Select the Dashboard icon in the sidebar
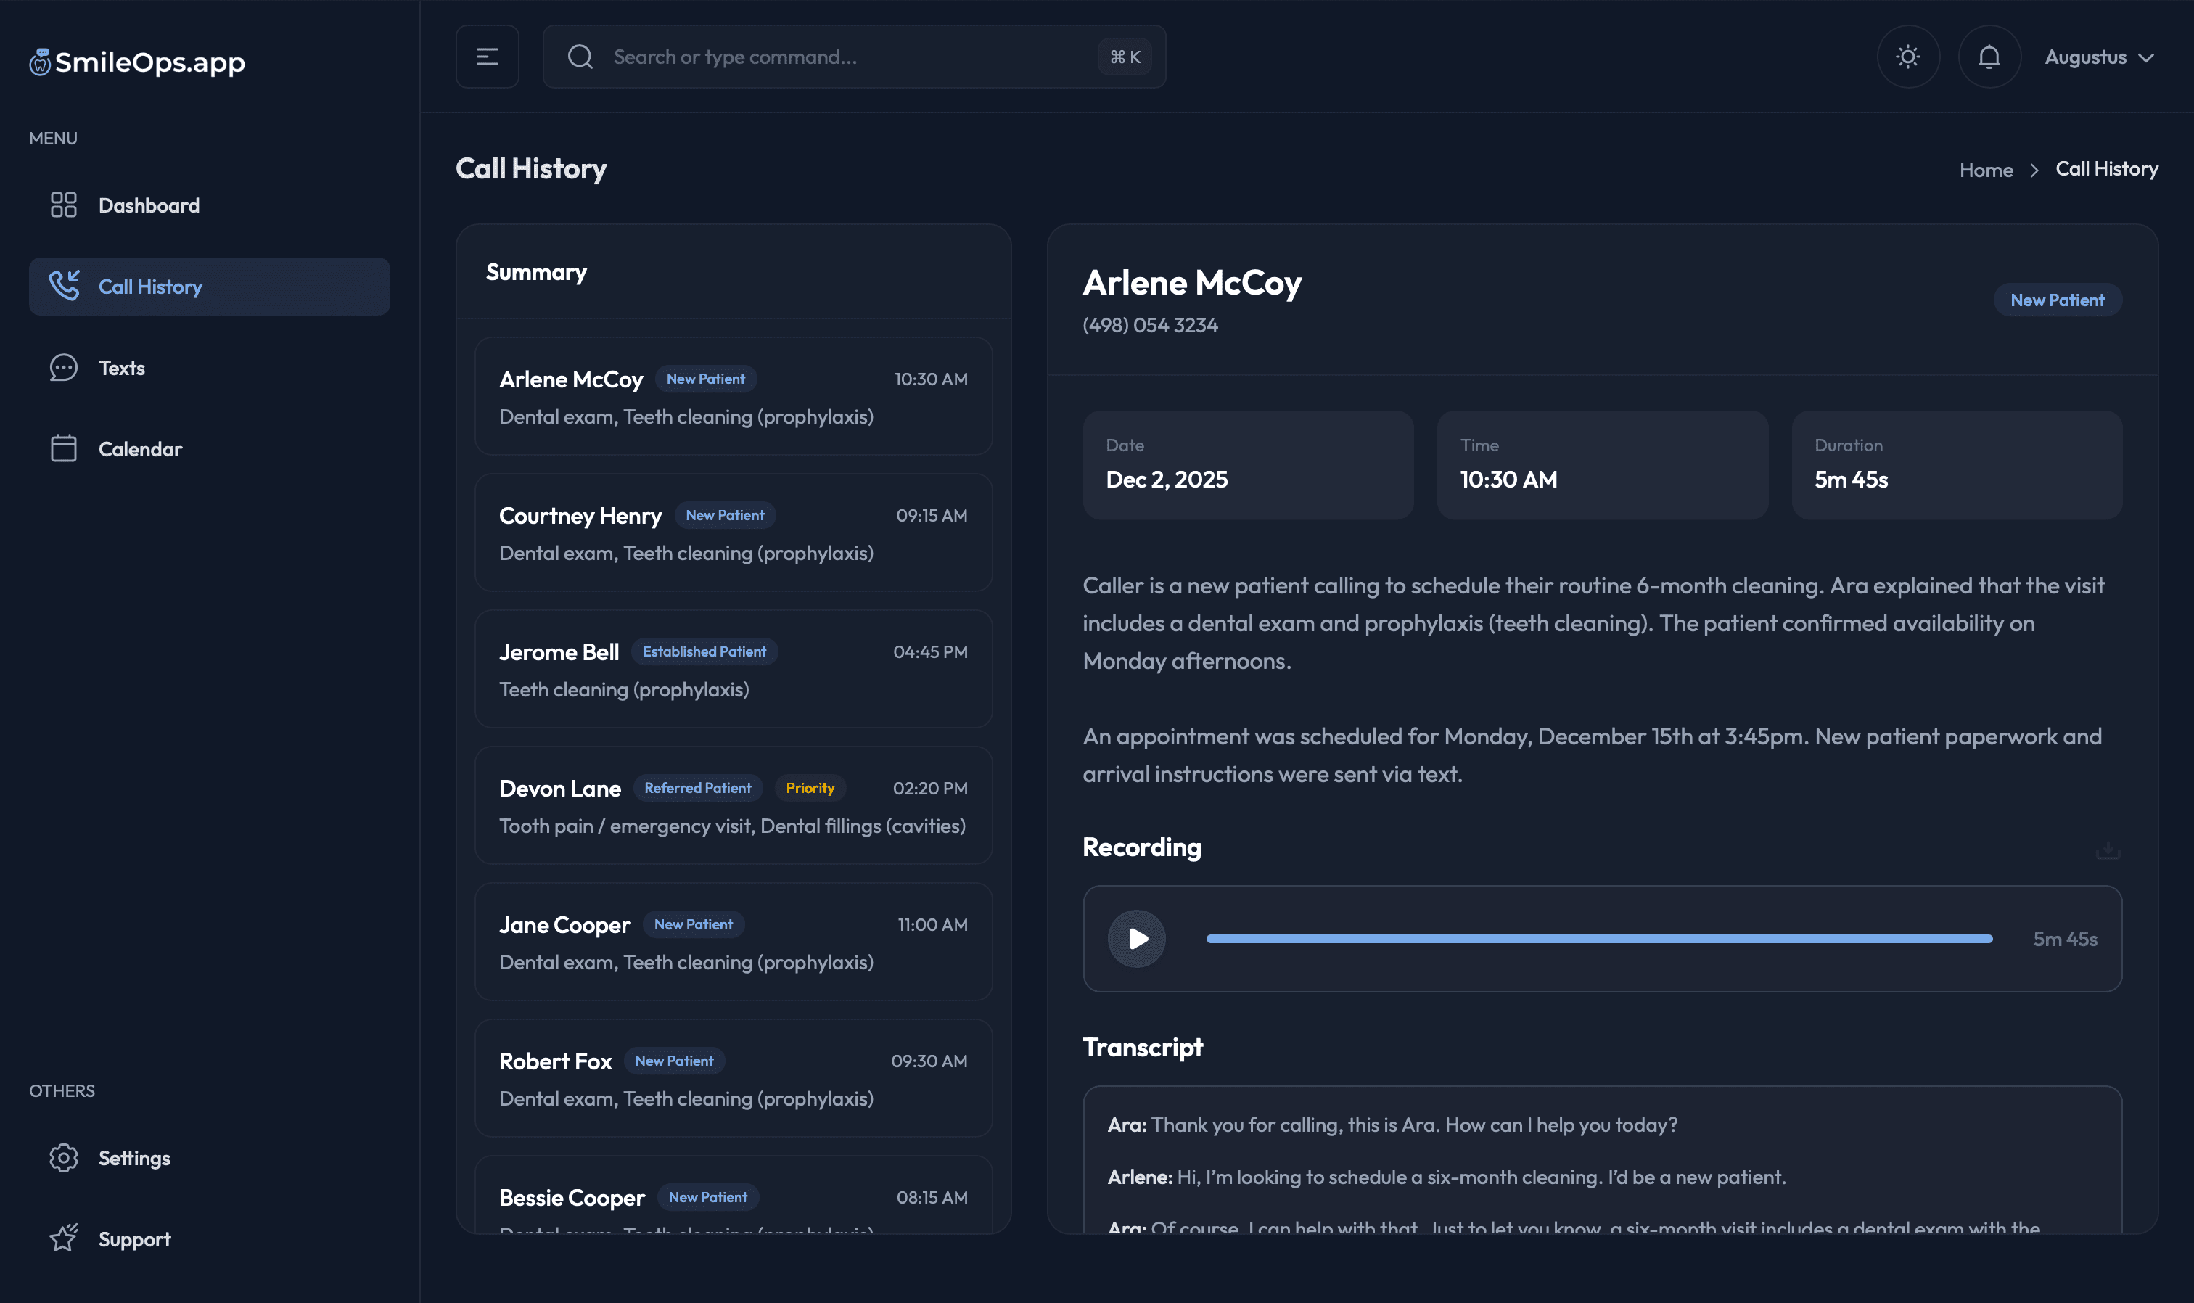Viewport: 2194px width, 1303px height. 64,205
